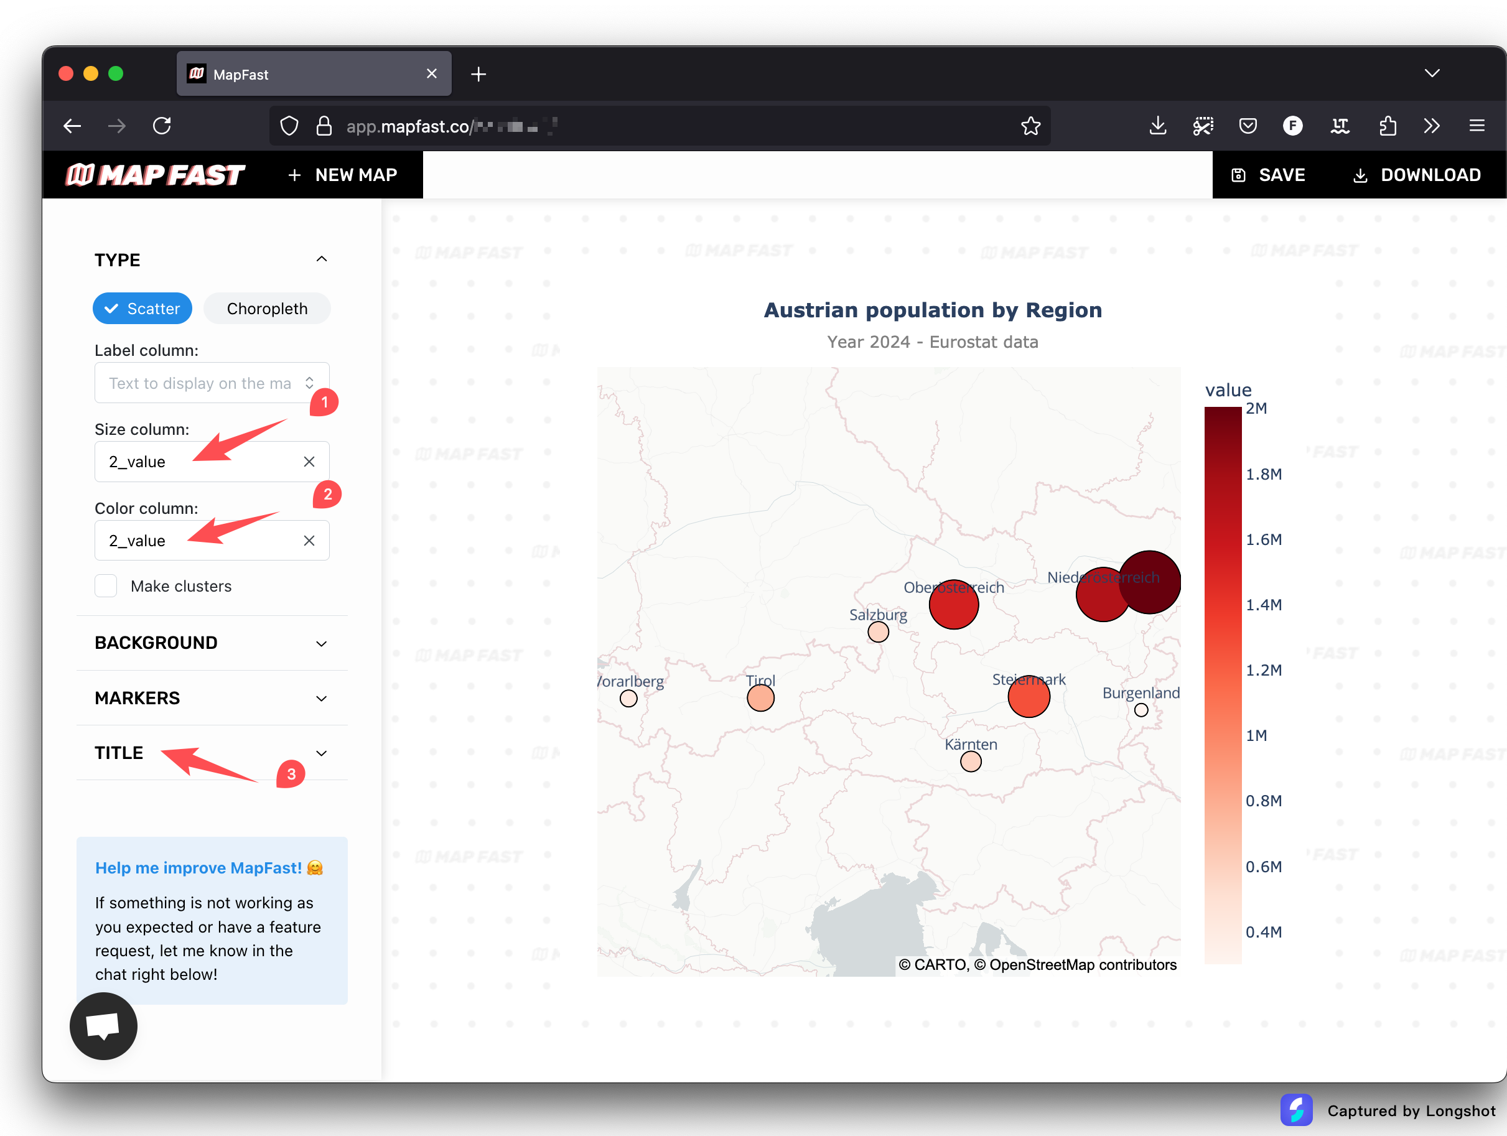Click the 'value' legend title
The height and width of the screenshot is (1136, 1507).
click(x=1228, y=390)
